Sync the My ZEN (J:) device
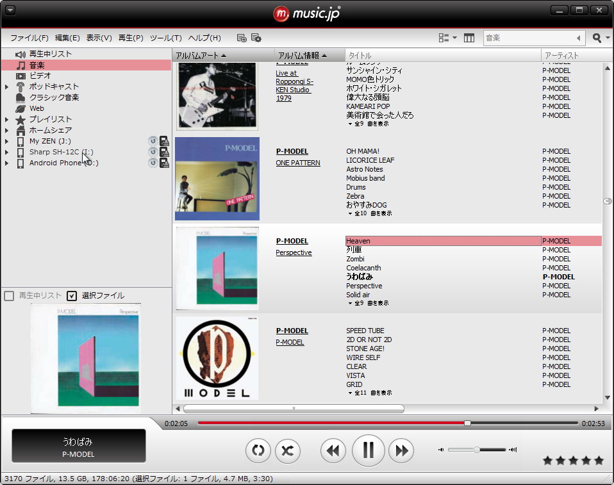614x485 pixels. pos(153,141)
